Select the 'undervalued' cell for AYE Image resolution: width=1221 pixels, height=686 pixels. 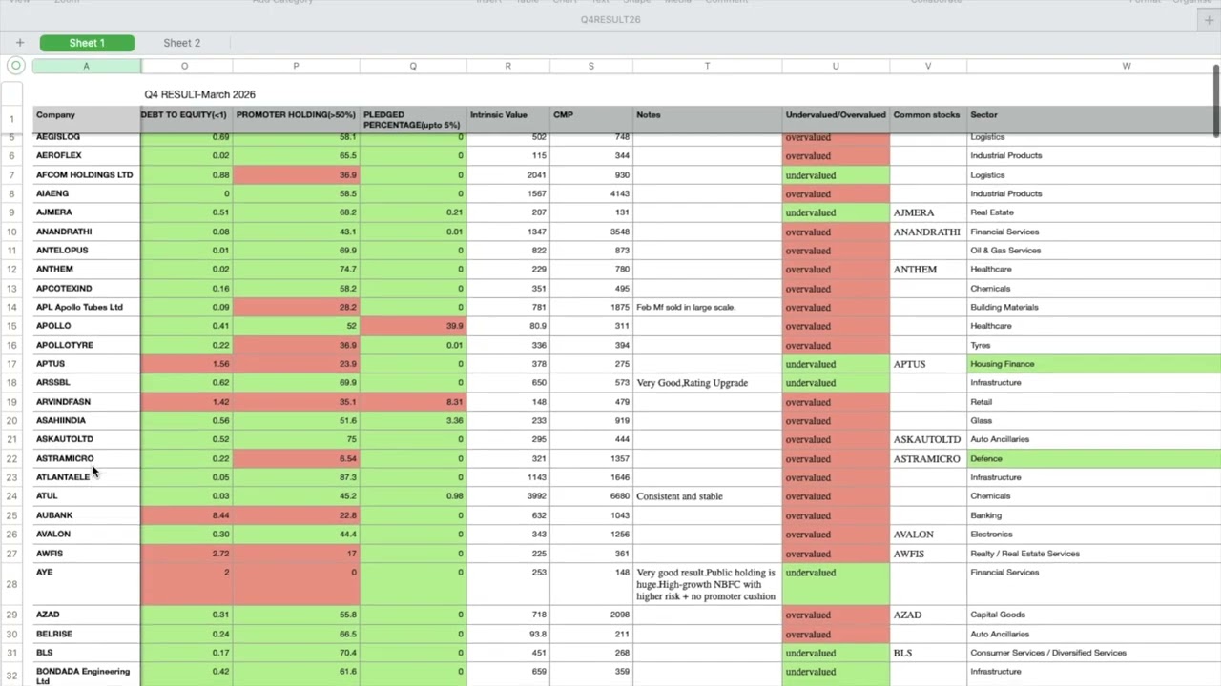836,584
